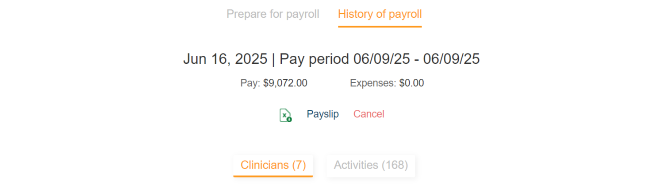Cancel this payroll run
This screenshot has width=664, height=189.
tap(368, 114)
